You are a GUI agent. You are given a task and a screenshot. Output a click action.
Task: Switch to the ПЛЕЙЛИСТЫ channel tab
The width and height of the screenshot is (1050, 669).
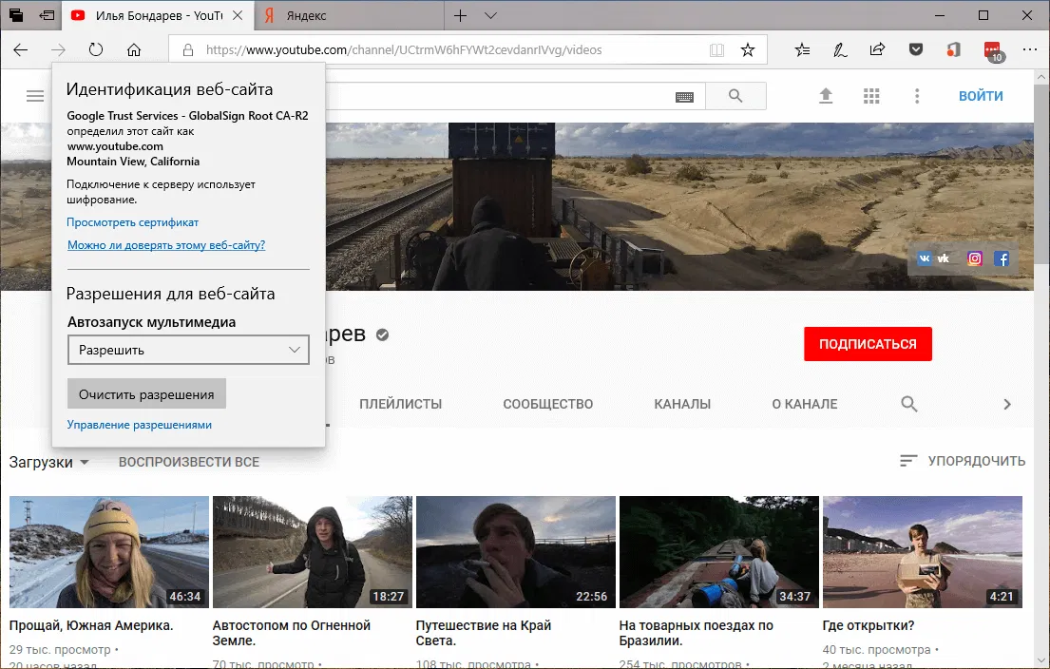point(399,403)
